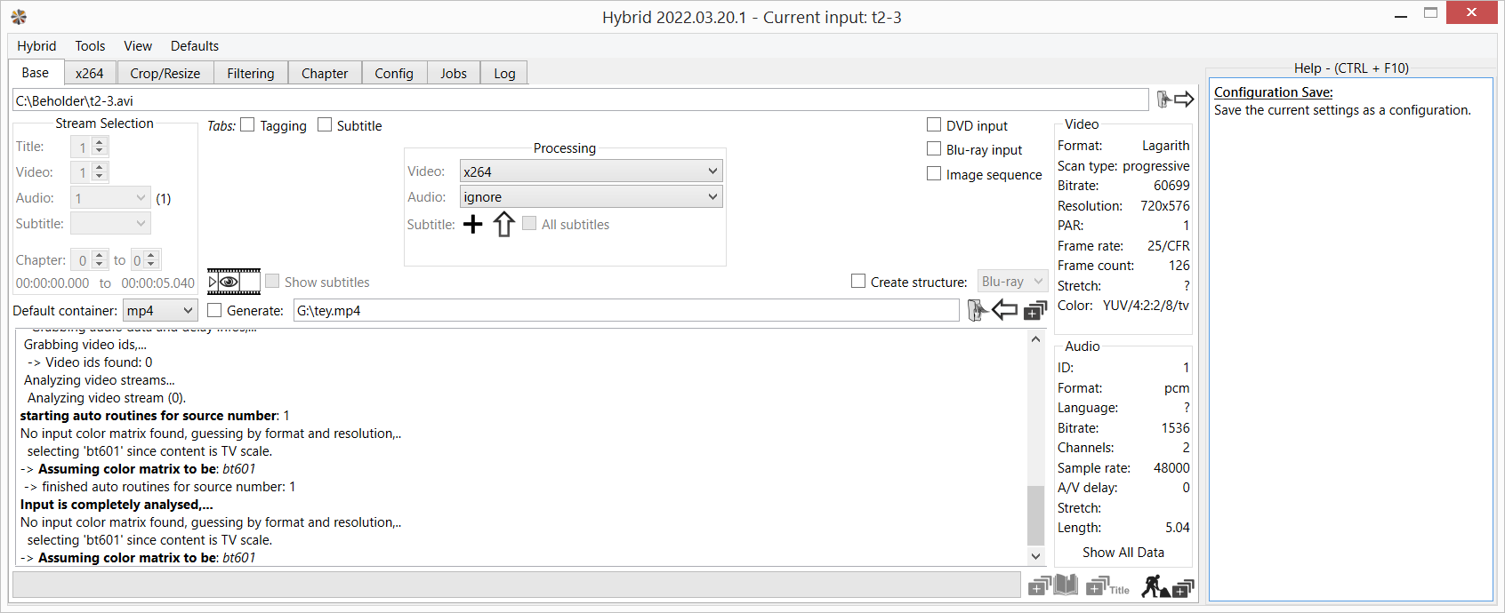1505x613 pixels.
Task: Open the Defaults menu
Action: pyautogui.click(x=195, y=46)
